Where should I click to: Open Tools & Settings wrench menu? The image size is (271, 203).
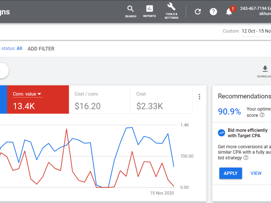[x=171, y=11]
